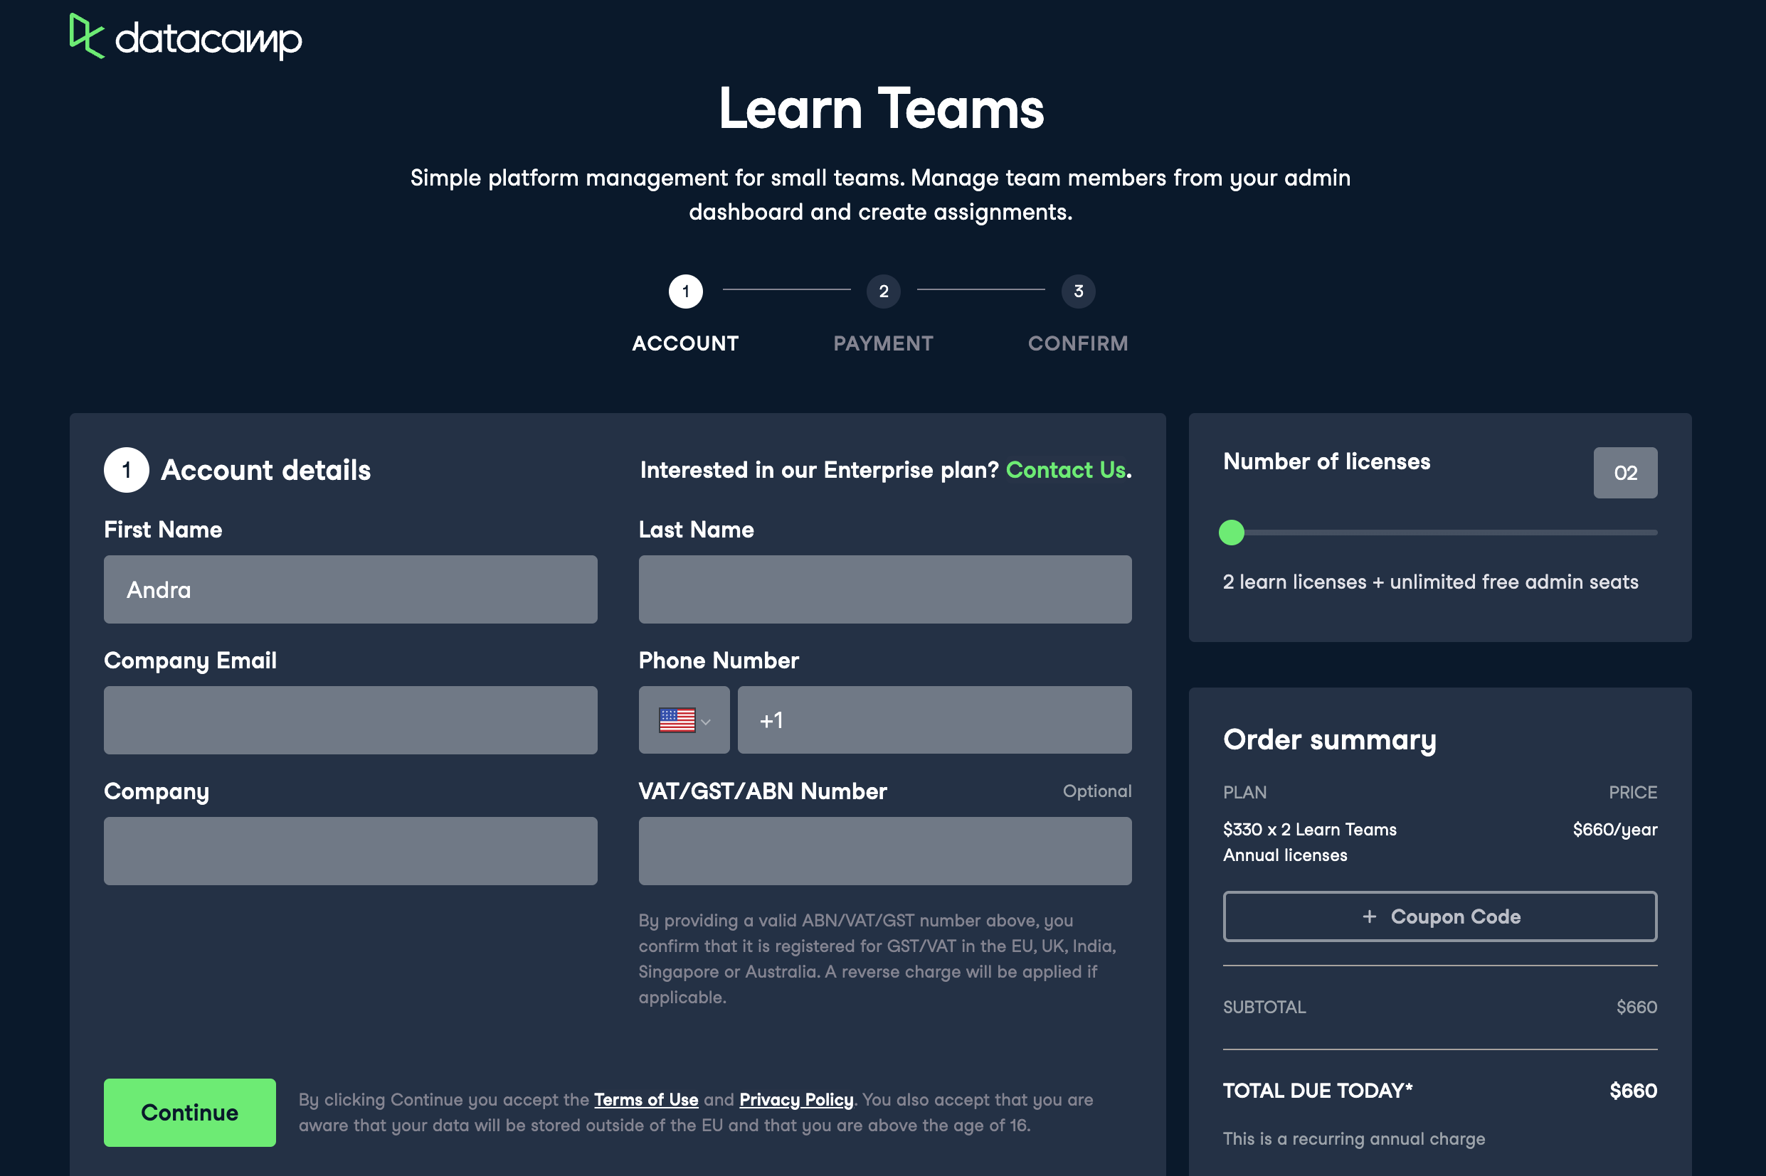Click the DataCamp logo

186,38
